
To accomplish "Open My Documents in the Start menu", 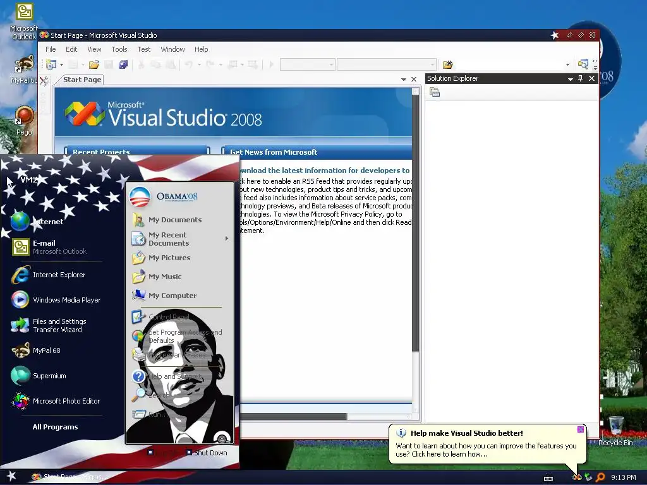I will click(x=167, y=220).
